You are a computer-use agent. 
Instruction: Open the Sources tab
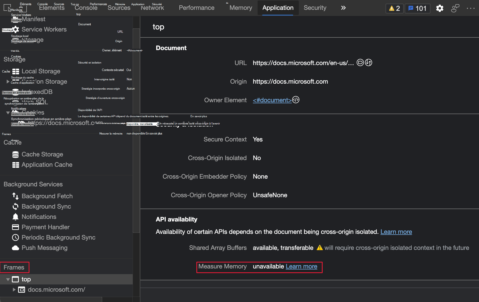pos(119,8)
